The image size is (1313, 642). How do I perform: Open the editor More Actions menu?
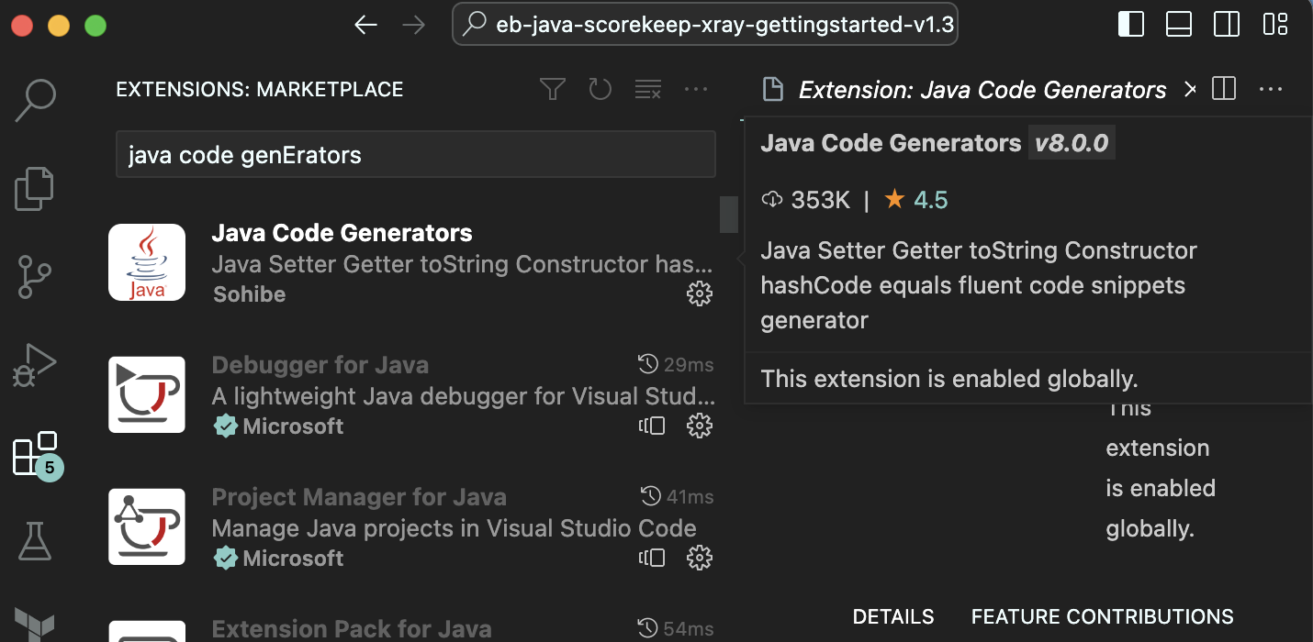[1271, 89]
